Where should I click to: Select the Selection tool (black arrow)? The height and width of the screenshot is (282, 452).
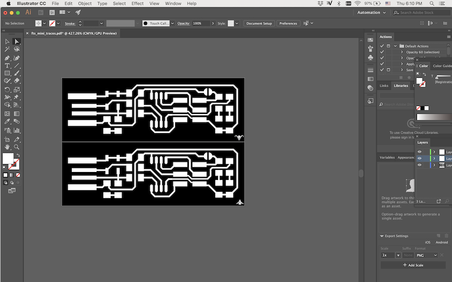coord(7,42)
